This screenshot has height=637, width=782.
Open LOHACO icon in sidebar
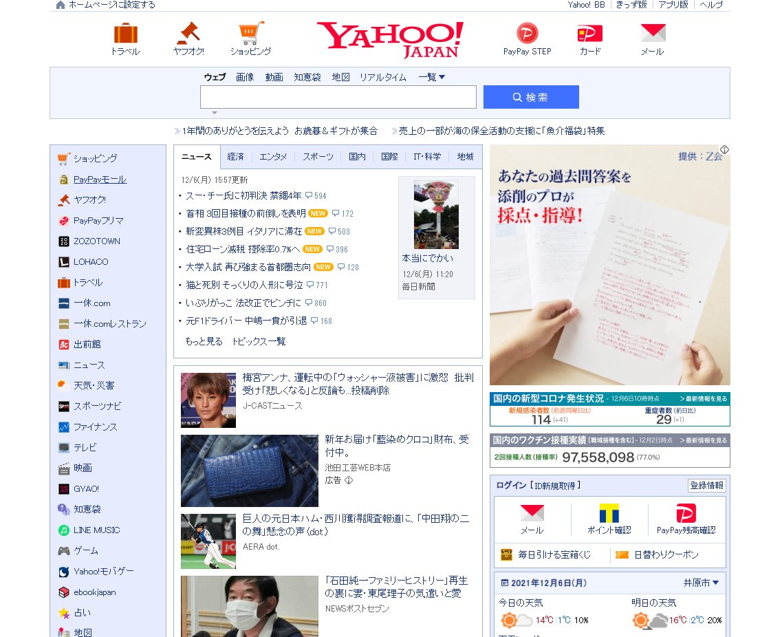[64, 262]
